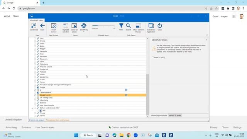This screenshot has width=247, height=139.
Task: Activate Select on screen
Action: coord(74,28)
